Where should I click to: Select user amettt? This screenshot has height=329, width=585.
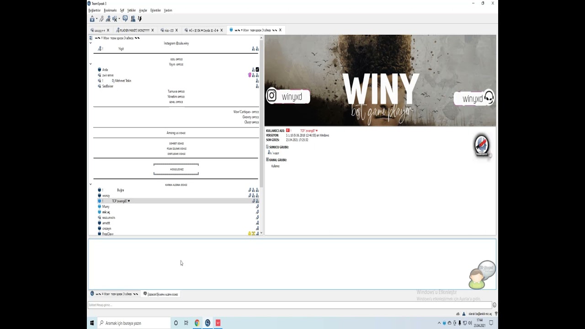(106, 223)
